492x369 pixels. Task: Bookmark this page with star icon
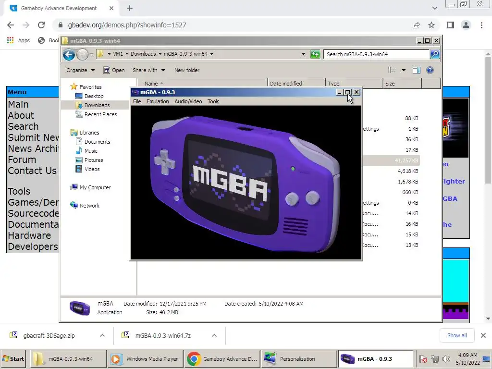click(431, 25)
